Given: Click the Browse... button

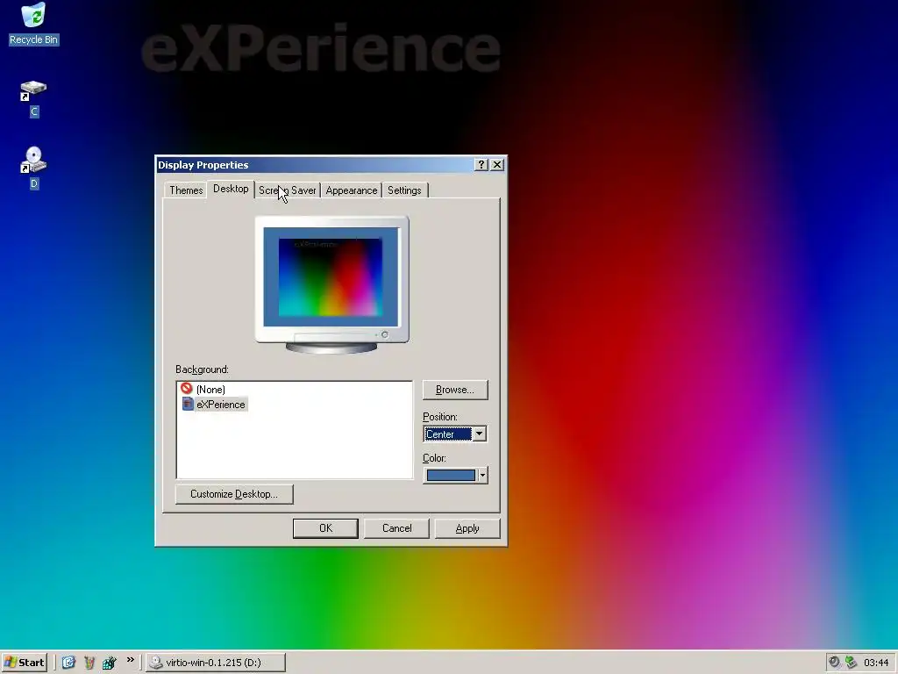Looking at the screenshot, I should tap(455, 390).
